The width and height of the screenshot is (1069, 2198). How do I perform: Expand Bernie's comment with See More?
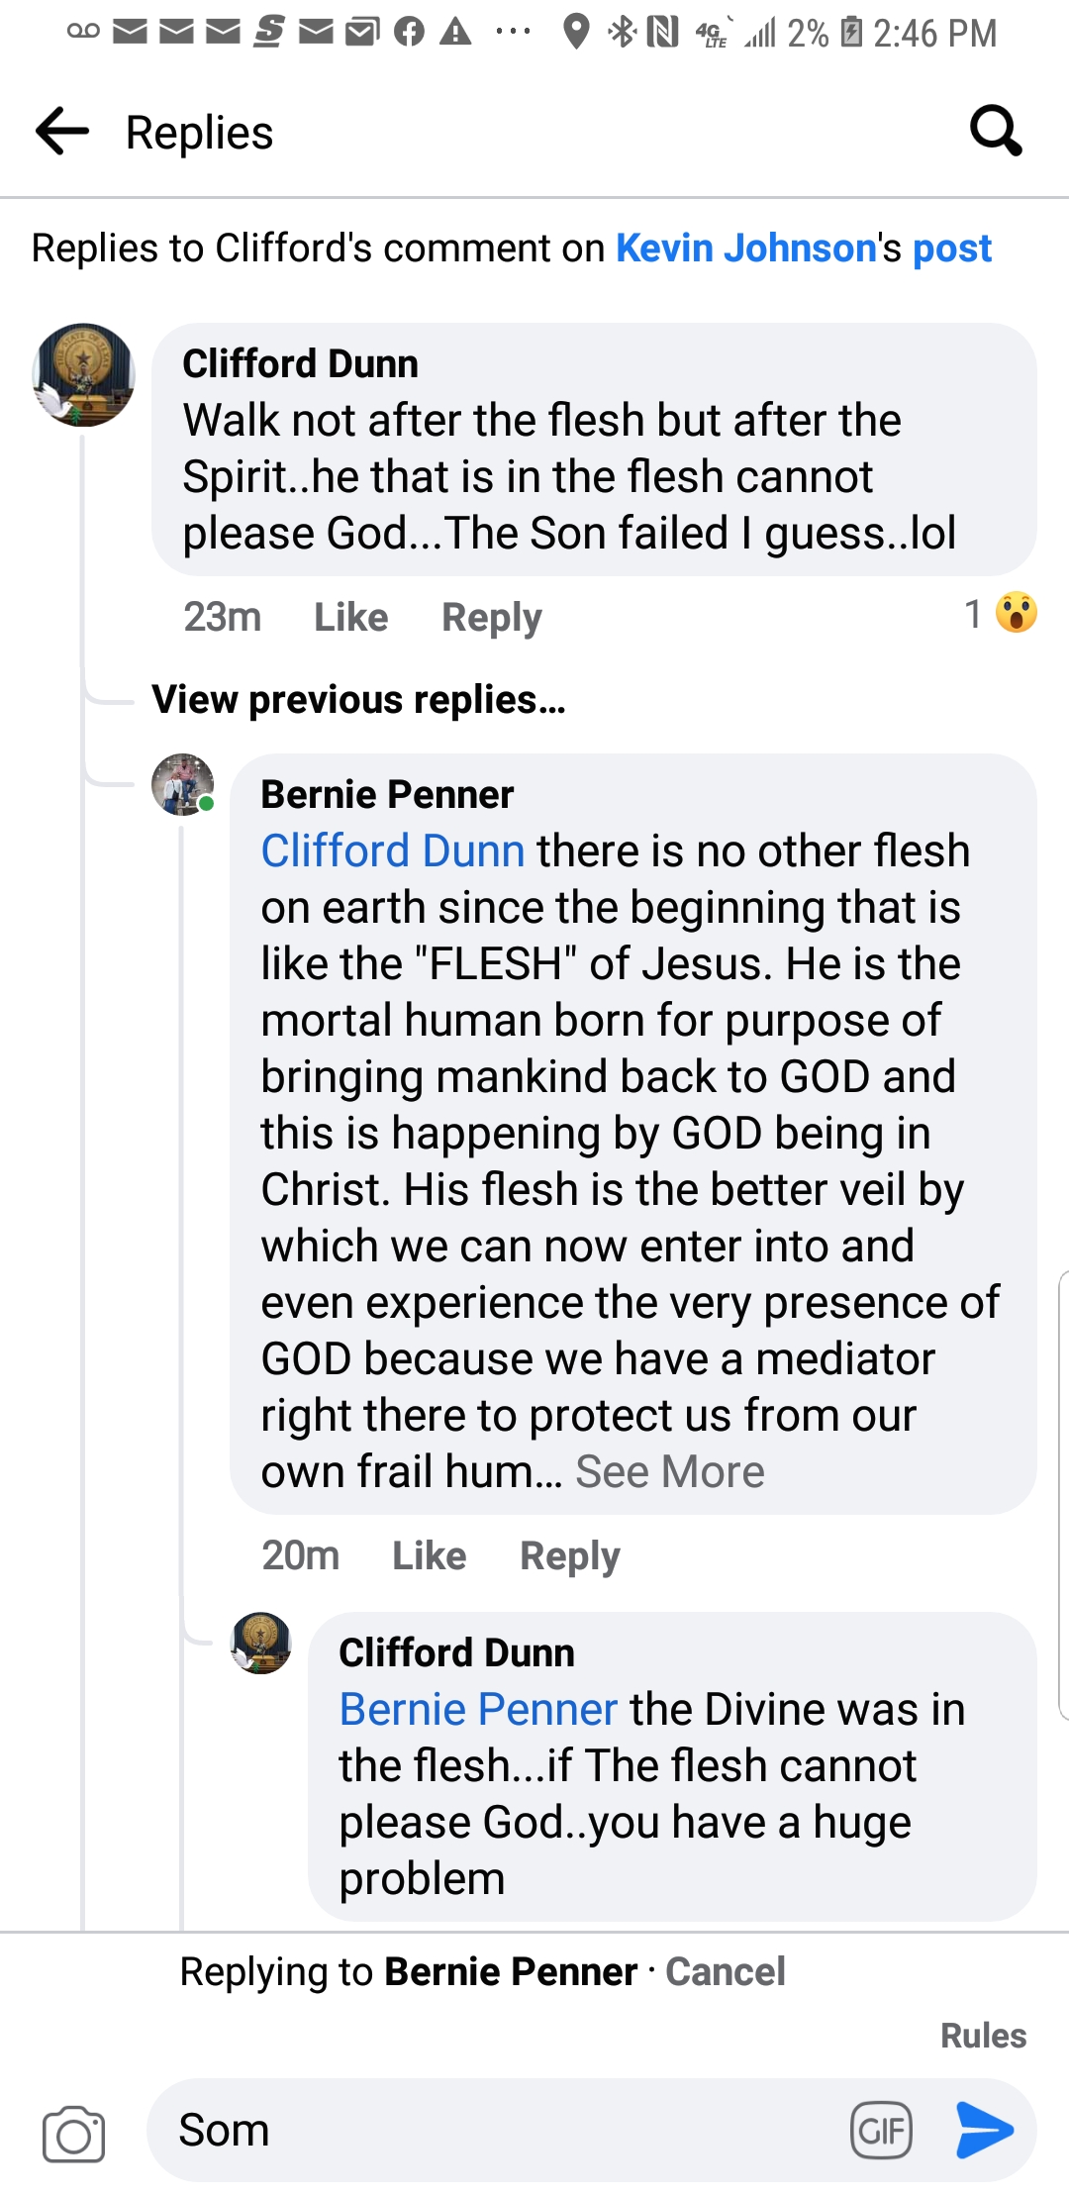[x=670, y=1472]
